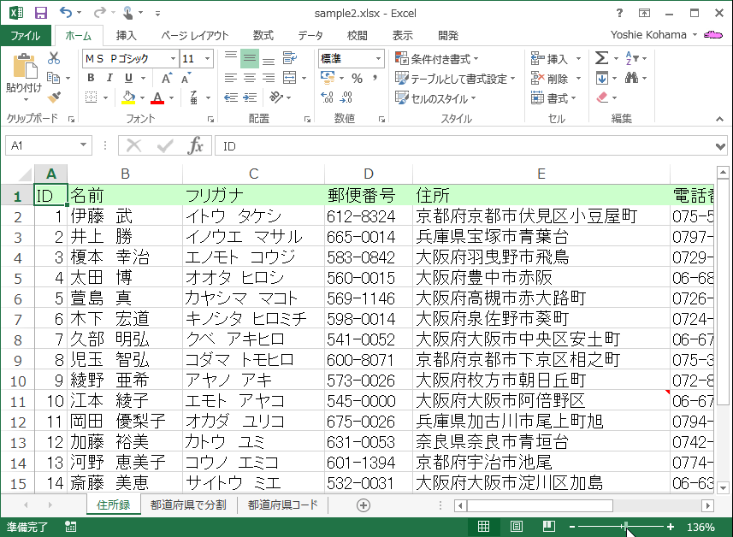Add a new sheet
The width and height of the screenshot is (733, 537).
[x=364, y=505]
